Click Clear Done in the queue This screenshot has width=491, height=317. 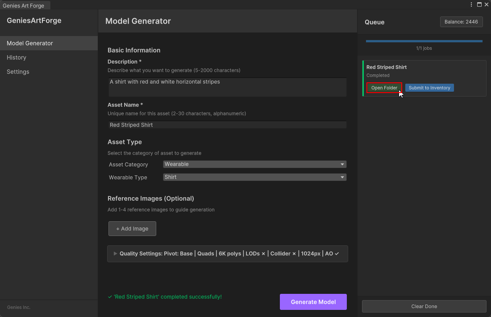tap(424, 306)
